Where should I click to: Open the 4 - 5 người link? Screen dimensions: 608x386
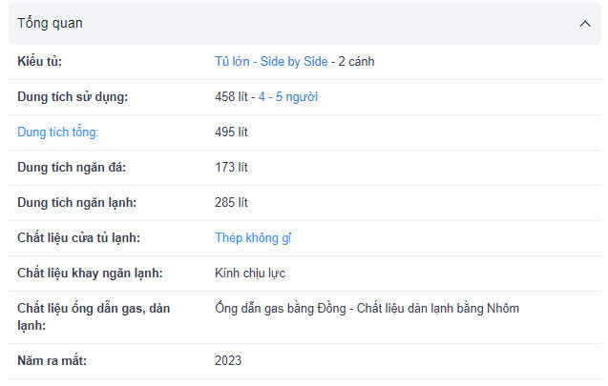(288, 97)
